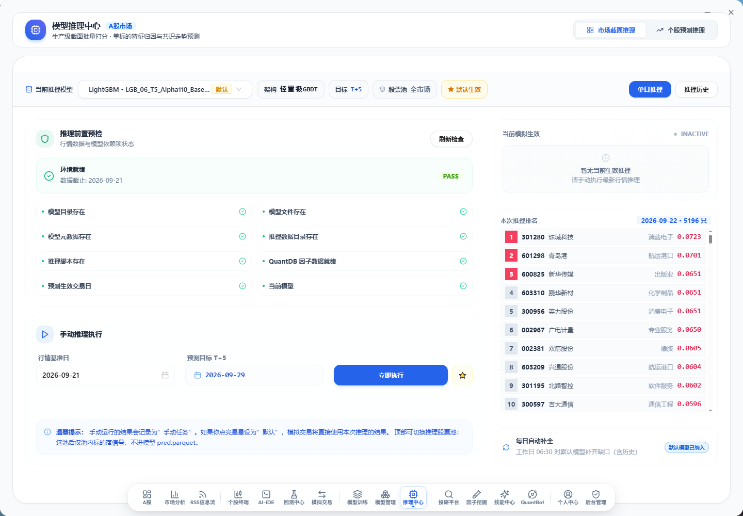Click the ranking list scrollbar thumb
Image resolution: width=743 pixels, height=516 pixels.
coord(710,238)
